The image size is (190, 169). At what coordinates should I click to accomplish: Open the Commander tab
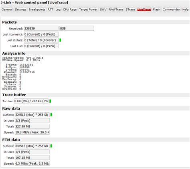(171, 10)
